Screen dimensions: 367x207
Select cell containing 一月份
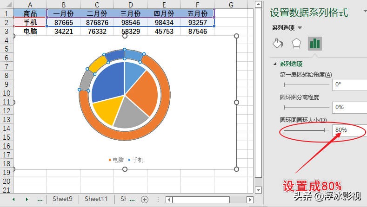coord(63,13)
